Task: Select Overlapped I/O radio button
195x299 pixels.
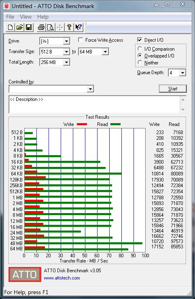Action: pyautogui.click(x=140, y=56)
